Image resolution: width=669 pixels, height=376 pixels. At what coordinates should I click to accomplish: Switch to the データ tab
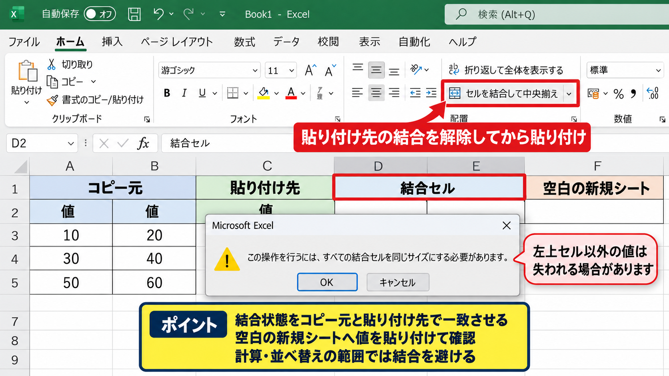286,42
